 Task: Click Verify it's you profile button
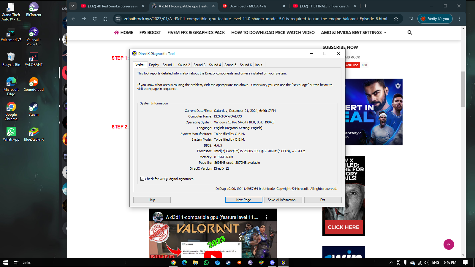tap(435, 19)
